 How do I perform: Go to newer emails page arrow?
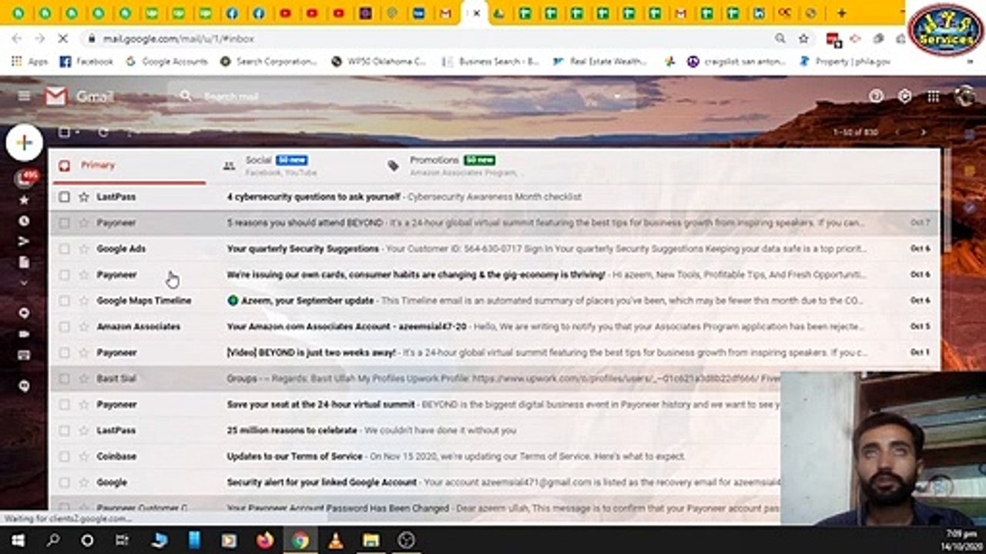click(897, 132)
